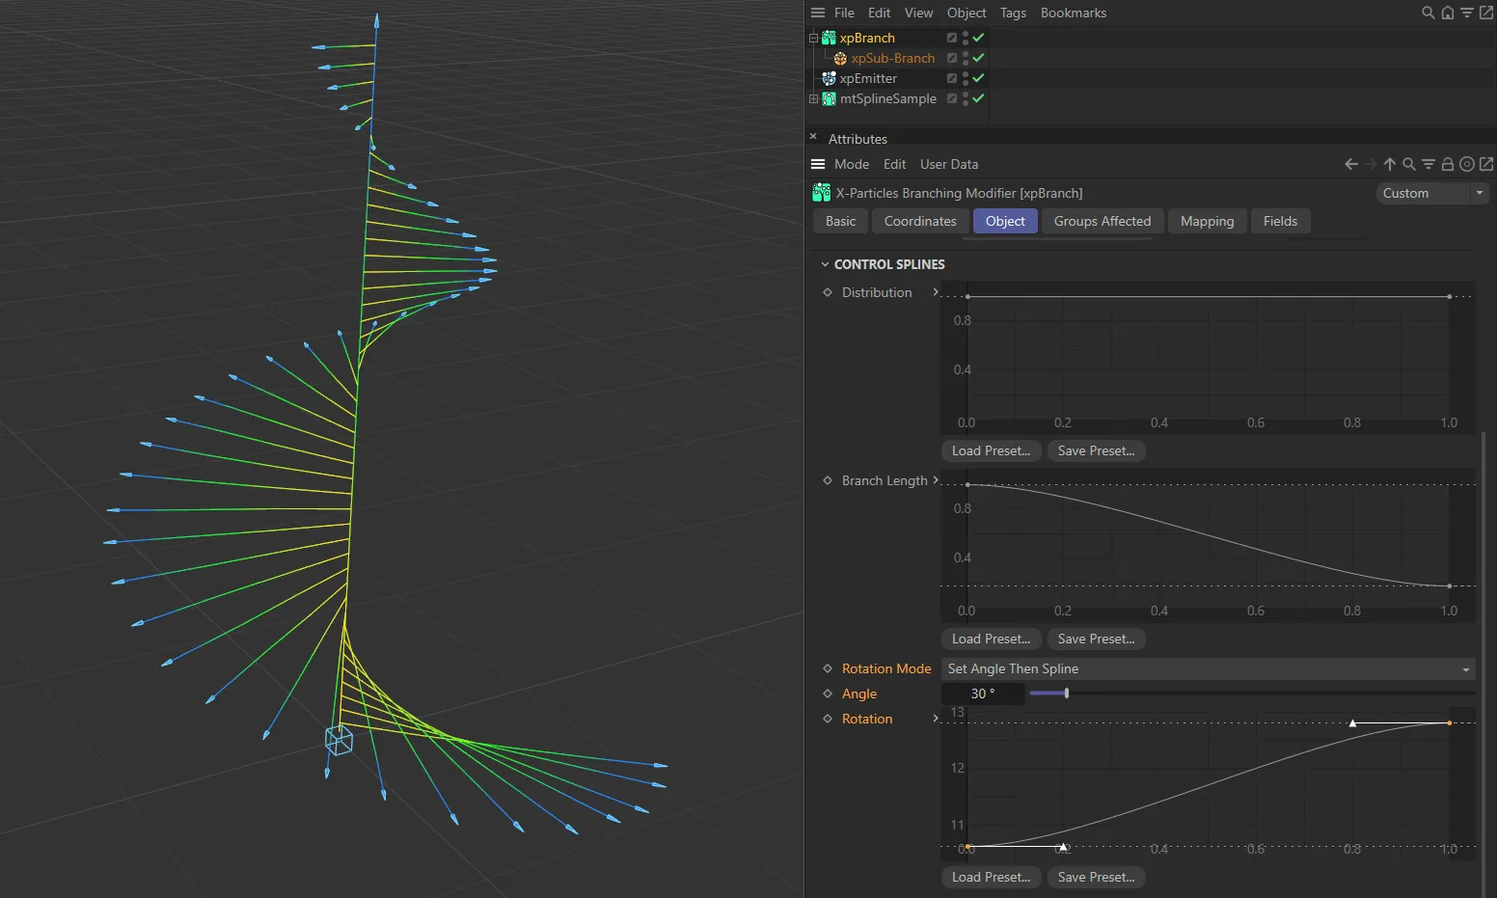Toggle the green enable checkmark on xpEmitter
Screen dimensions: 1497x898
(978, 78)
